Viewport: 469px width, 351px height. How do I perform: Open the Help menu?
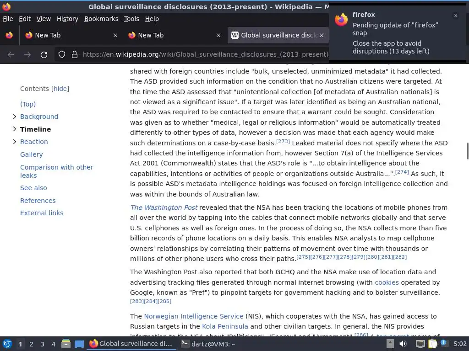(x=152, y=19)
